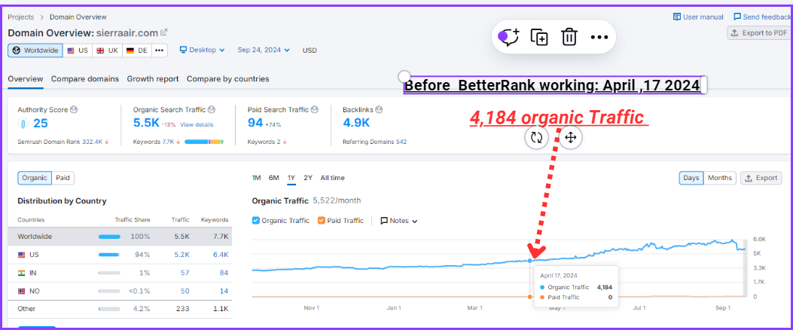Image resolution: width=793 pixels, height=333 pixels.
Task: Switch to Compare domains tab
Action: coord(85,79)
